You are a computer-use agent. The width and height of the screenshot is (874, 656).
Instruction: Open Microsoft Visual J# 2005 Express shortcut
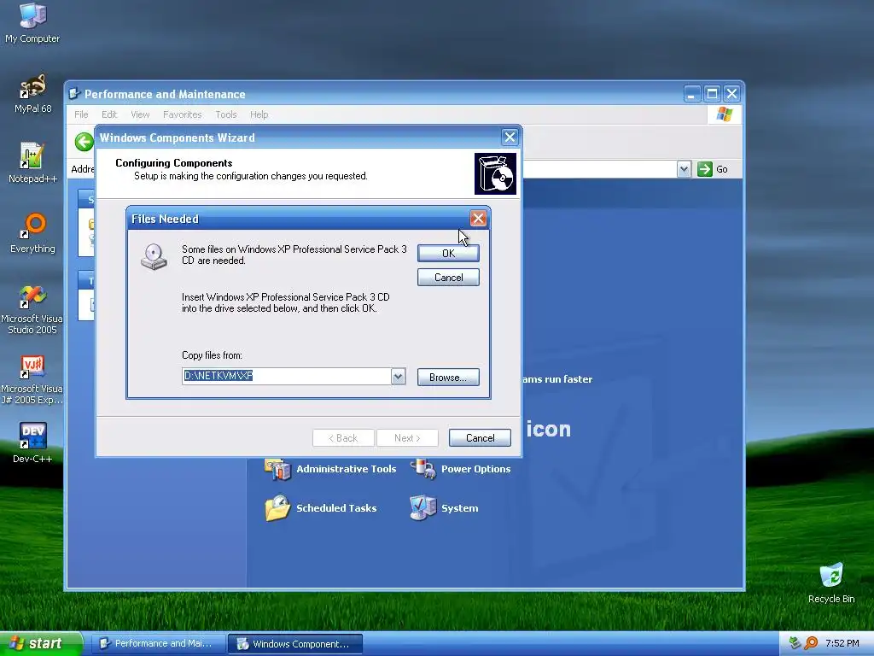tap(32, 380)
